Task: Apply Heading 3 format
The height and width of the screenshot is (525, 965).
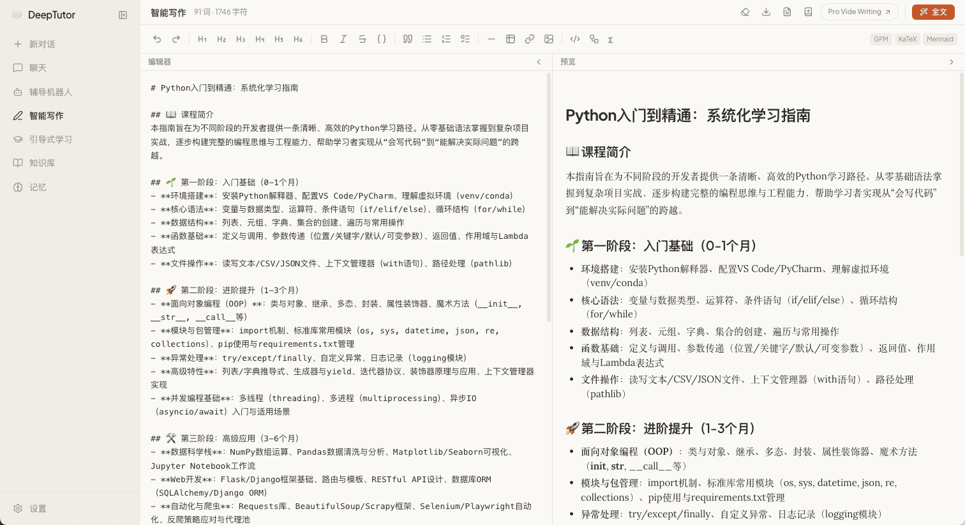Action: click(x=241, y=39)
